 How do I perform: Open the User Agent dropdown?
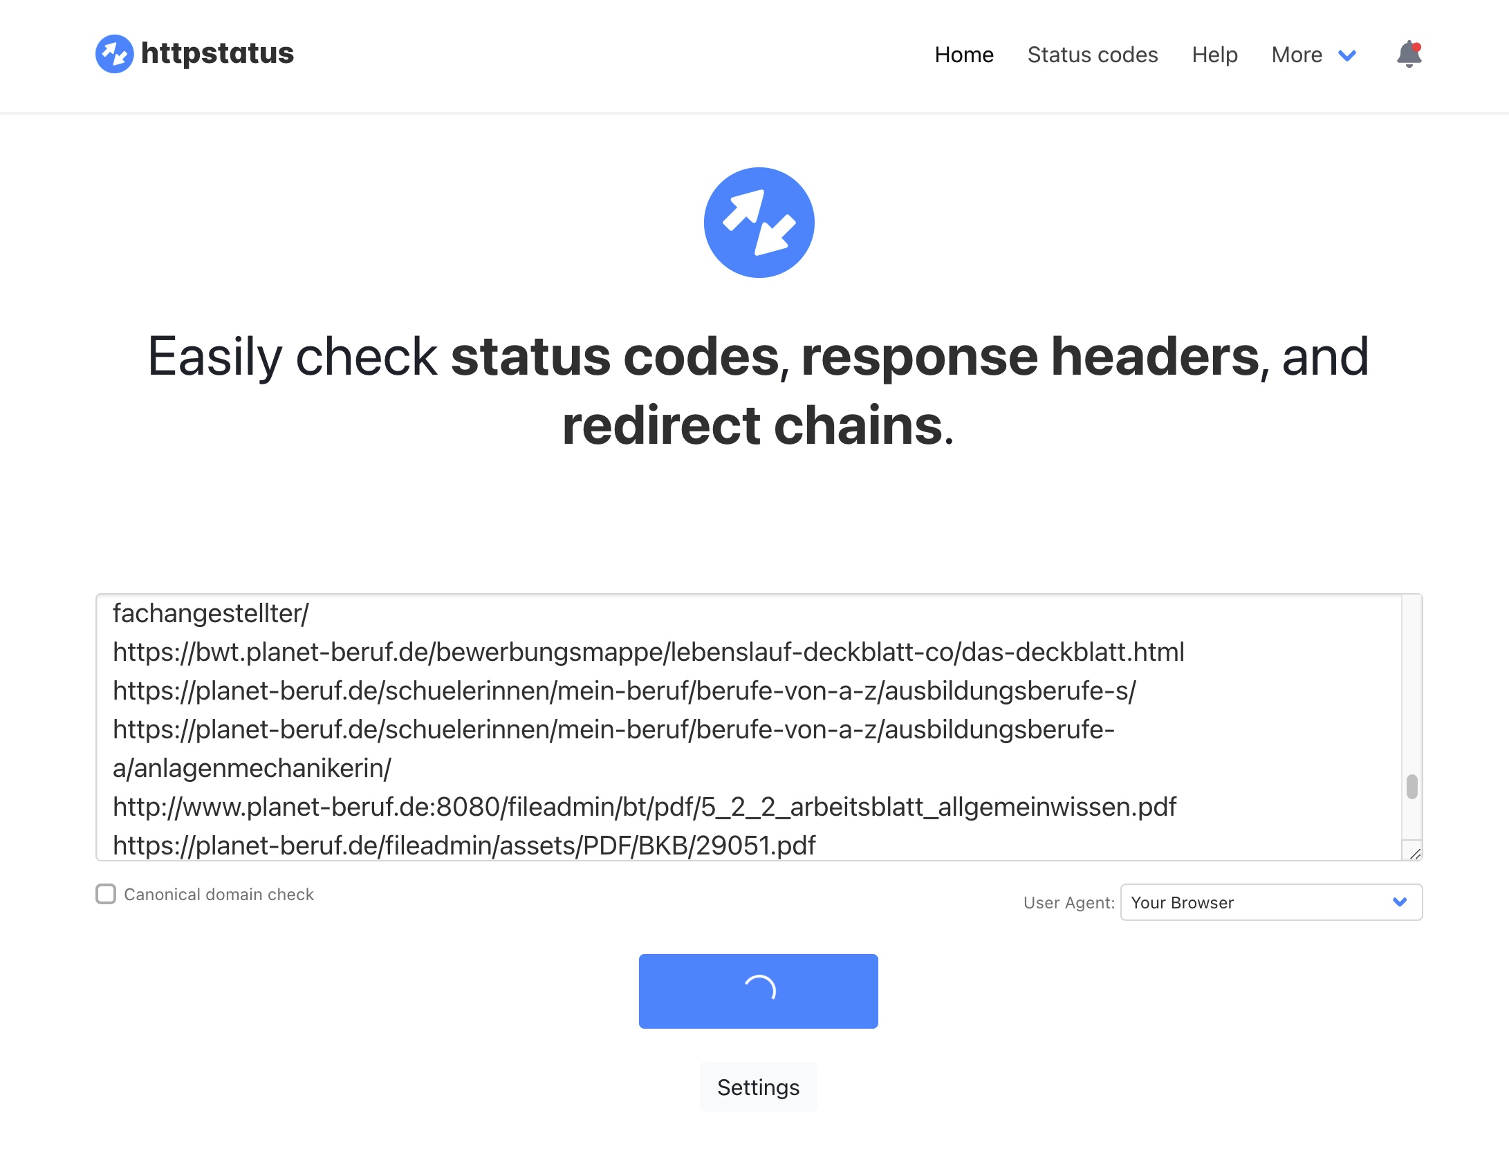[x=1270, y=902]
